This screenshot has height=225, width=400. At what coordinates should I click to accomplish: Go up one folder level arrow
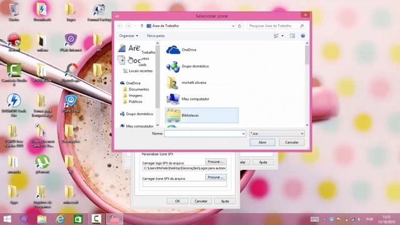(142, 26)
